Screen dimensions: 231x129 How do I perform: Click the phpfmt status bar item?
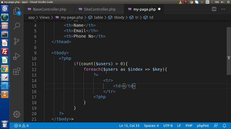pyautogui.click(x=203, y=126)
